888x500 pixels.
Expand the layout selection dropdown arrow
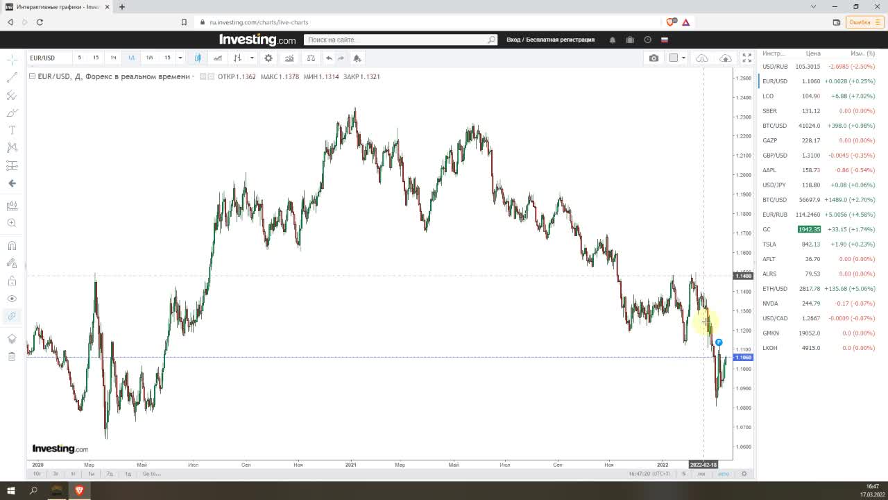(x=683, y=58)
